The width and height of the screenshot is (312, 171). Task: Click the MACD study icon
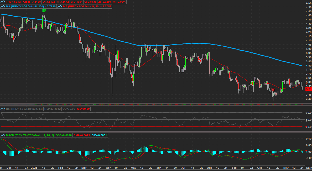click(3, 135)
